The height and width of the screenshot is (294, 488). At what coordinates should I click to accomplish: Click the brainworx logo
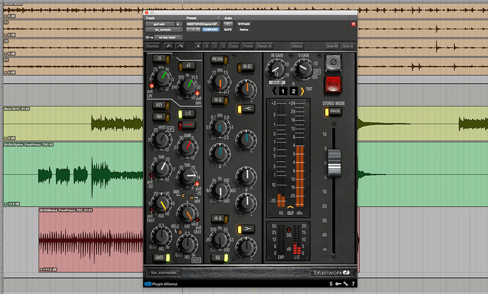(x=331, y=272)
